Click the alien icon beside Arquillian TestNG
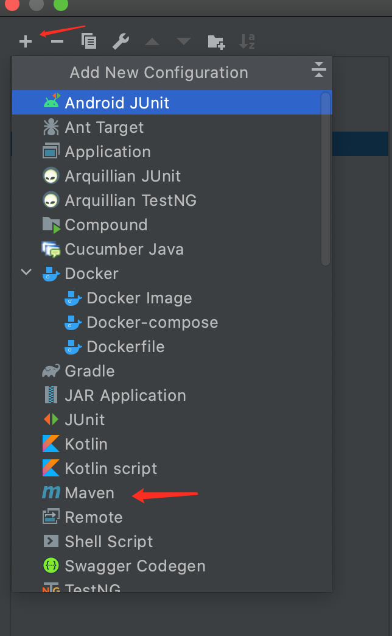The image size is (392, 636). [x=51, y=200]
